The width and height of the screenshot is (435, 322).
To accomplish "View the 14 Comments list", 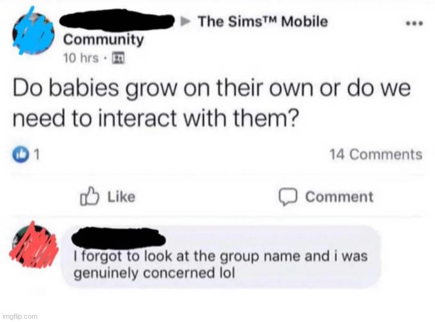I will (x=376, y=154).
